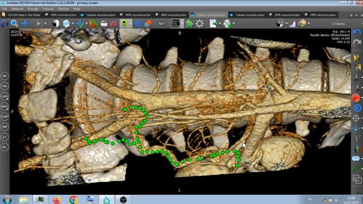
Task: Click the blue crosshair target icon
Action: [x=138, y=23]
